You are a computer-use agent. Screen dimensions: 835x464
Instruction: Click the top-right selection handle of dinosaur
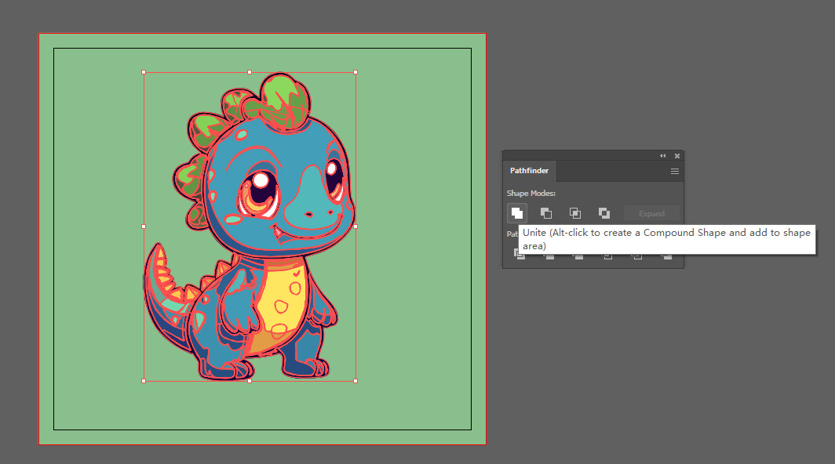356,72
